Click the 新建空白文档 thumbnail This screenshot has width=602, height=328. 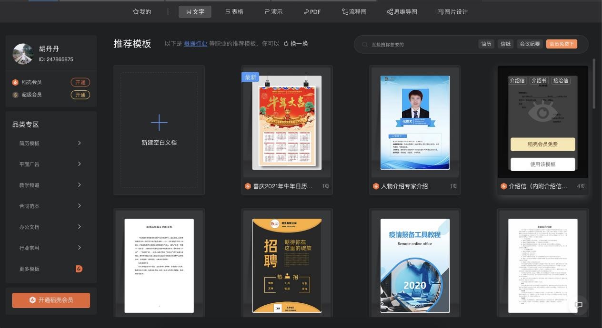[159, 129]
